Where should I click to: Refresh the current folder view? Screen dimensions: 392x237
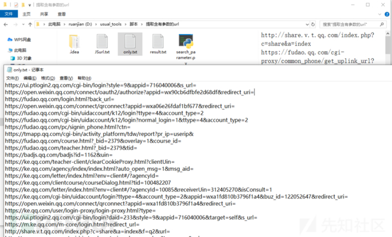tap(313, 24)
